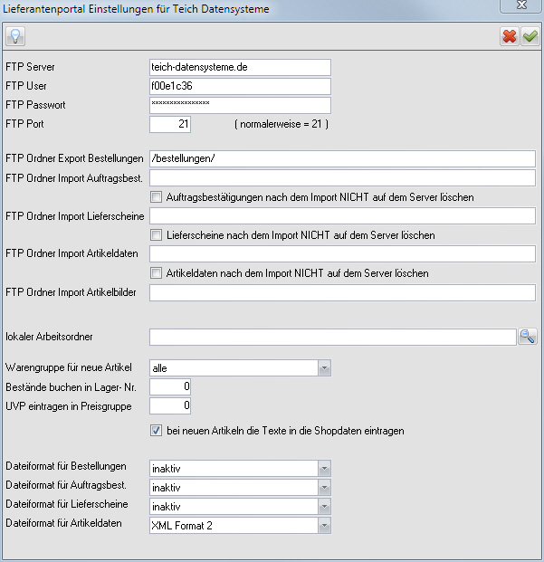Click the 'FTP Port' label

click(x=24, y=124)
